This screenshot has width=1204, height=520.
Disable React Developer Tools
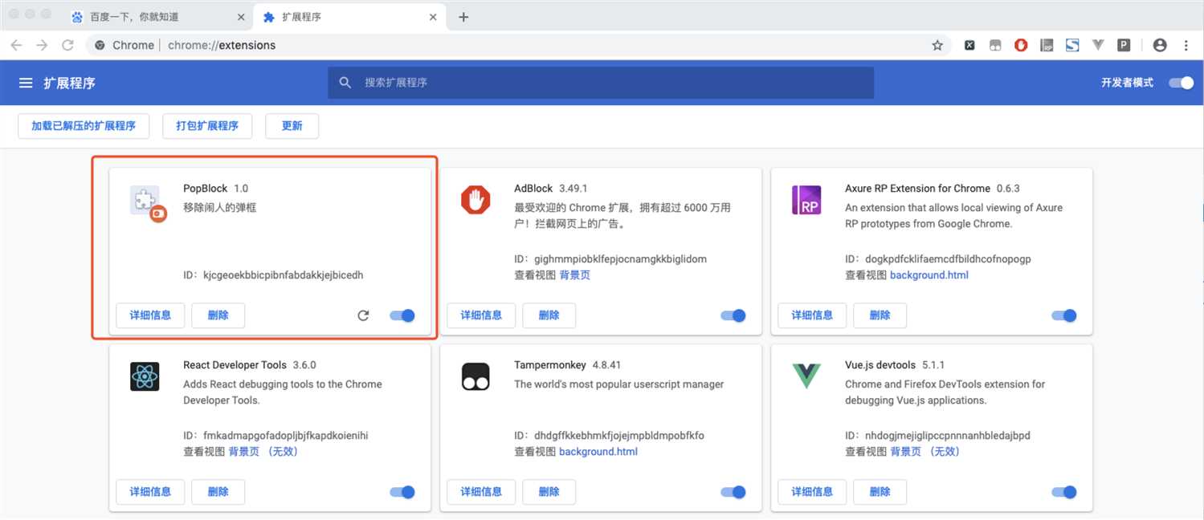[402, 492]
